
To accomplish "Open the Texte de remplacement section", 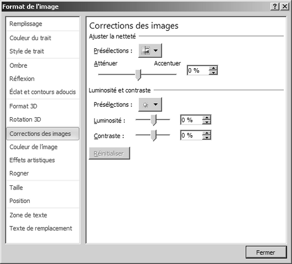I will coord(41,228).
